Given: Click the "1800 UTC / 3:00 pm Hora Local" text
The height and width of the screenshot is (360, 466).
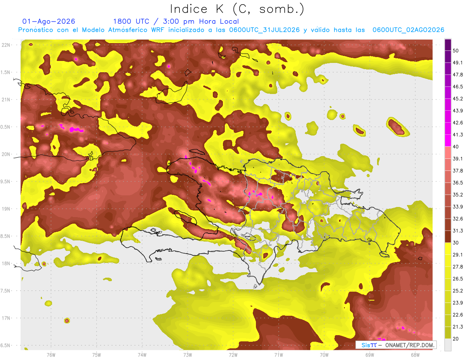Looking at the screenshot, I should pos(176,21).
